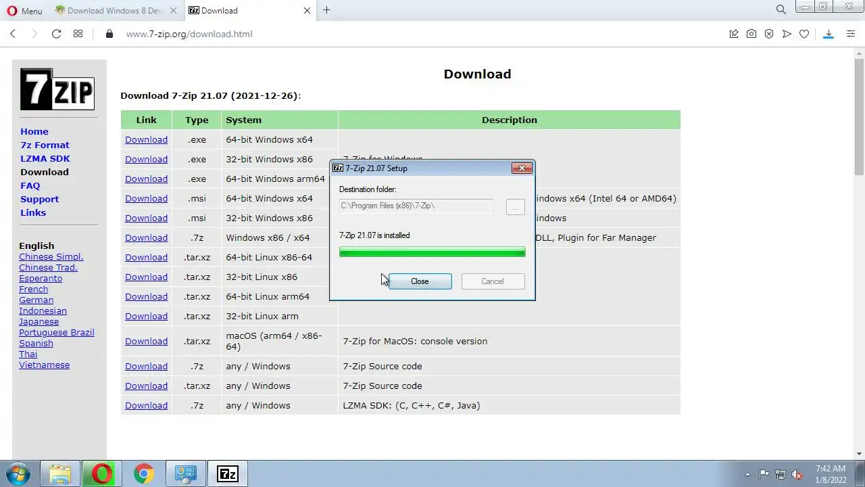Screen dimensions: 865x487
Task: Download the macOS tar.xz package
Action: click(x=146, y=341)
